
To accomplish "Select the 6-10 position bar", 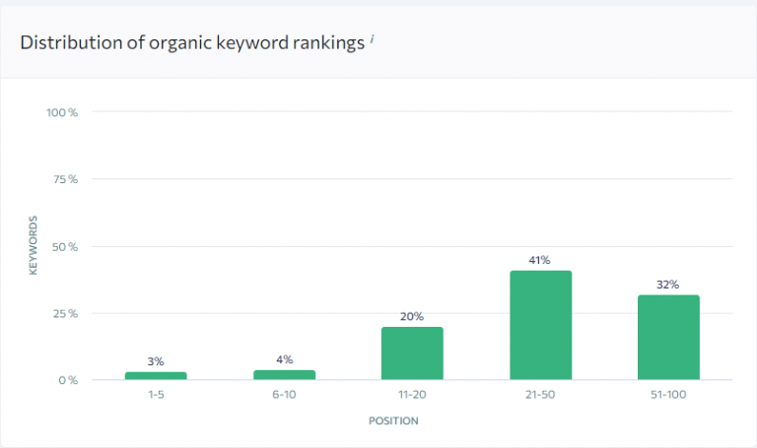I will [x=284, y=375].
